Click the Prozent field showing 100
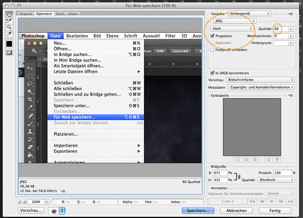Screen dimensions: 303x218 point(282,173)
